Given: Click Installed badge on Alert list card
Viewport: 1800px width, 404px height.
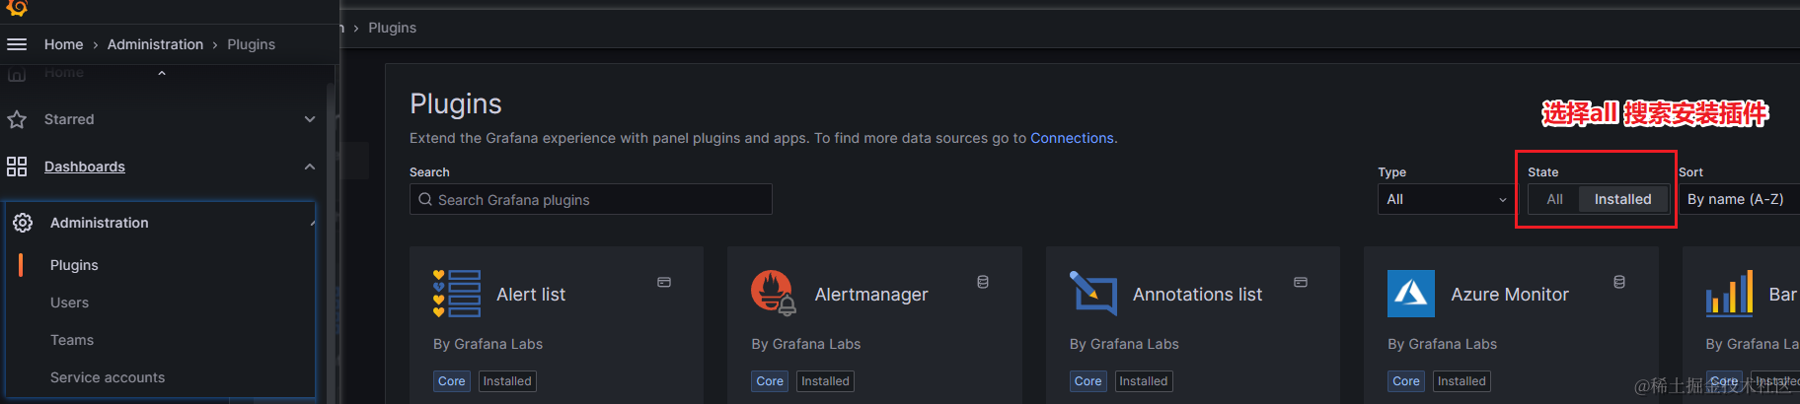Looking at the screenshot, I should (507, 381).
